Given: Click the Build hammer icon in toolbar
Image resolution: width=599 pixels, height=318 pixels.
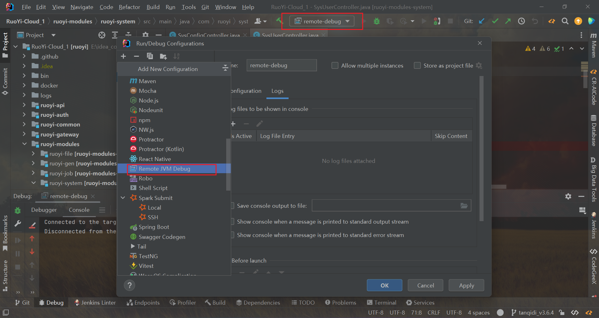Looking at the screenshot, I should tap(279, 21).
